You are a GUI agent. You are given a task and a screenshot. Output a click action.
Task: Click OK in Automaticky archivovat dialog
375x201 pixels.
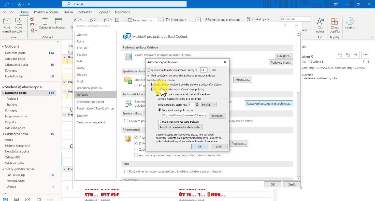tap(200, 147)
